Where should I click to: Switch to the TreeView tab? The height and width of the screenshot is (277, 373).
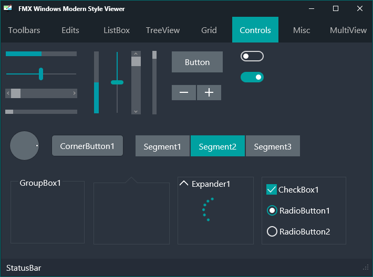tap(163, 30)
